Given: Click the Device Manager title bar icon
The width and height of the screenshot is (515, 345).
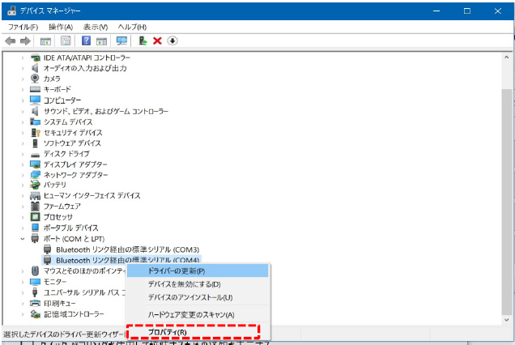Looking at the screenshot, I should click(11, 11).
